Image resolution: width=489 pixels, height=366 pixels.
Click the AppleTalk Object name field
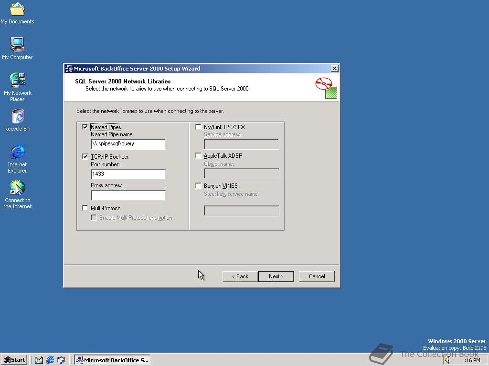pyautogui.click(x=241, y=173)
